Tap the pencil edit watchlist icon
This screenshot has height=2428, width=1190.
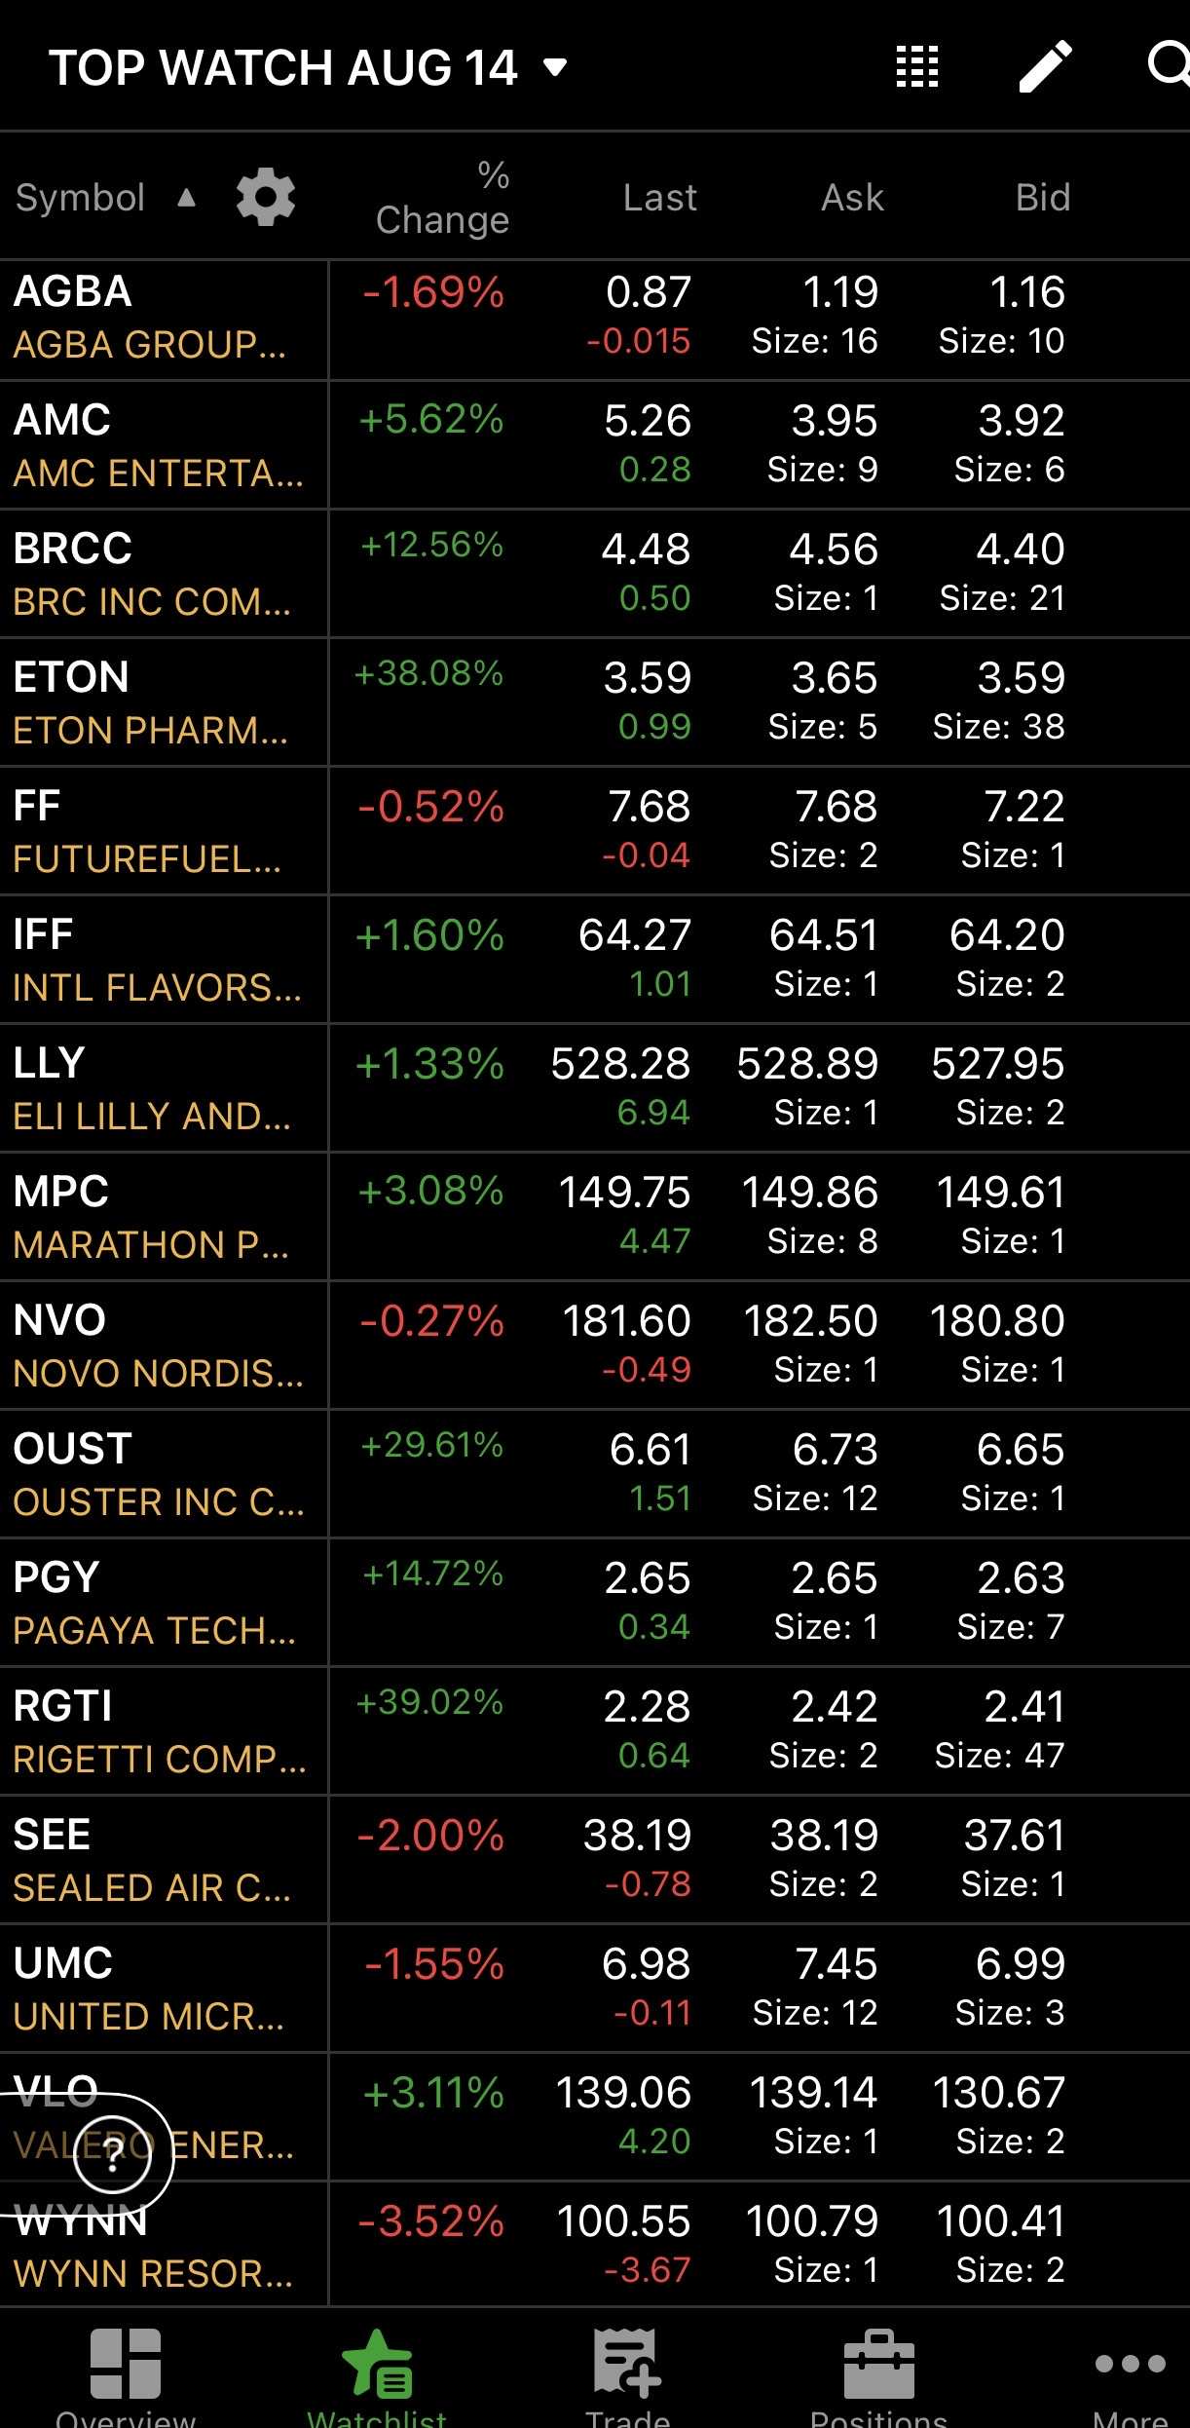click(x=1045, y=67)
